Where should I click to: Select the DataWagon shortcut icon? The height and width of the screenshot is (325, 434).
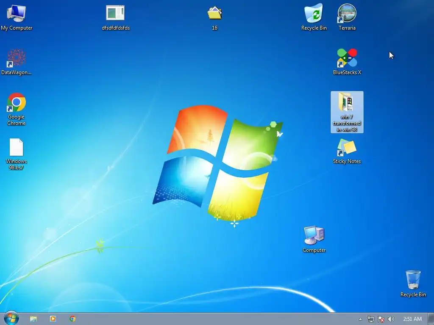[17, 62]
